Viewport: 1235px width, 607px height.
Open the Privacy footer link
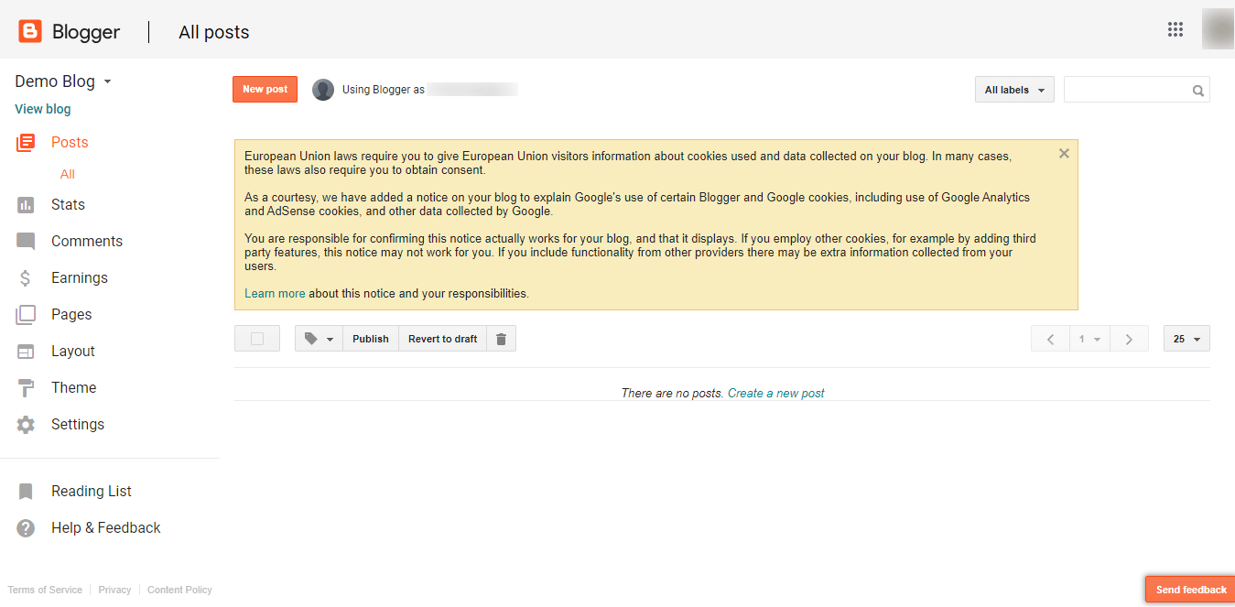coord(114,591)
